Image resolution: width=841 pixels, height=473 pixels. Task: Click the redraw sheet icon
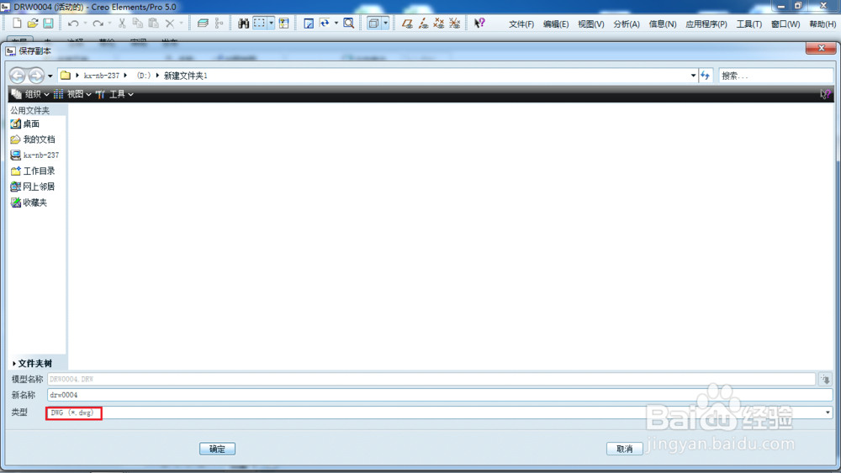tap(309, 23)
